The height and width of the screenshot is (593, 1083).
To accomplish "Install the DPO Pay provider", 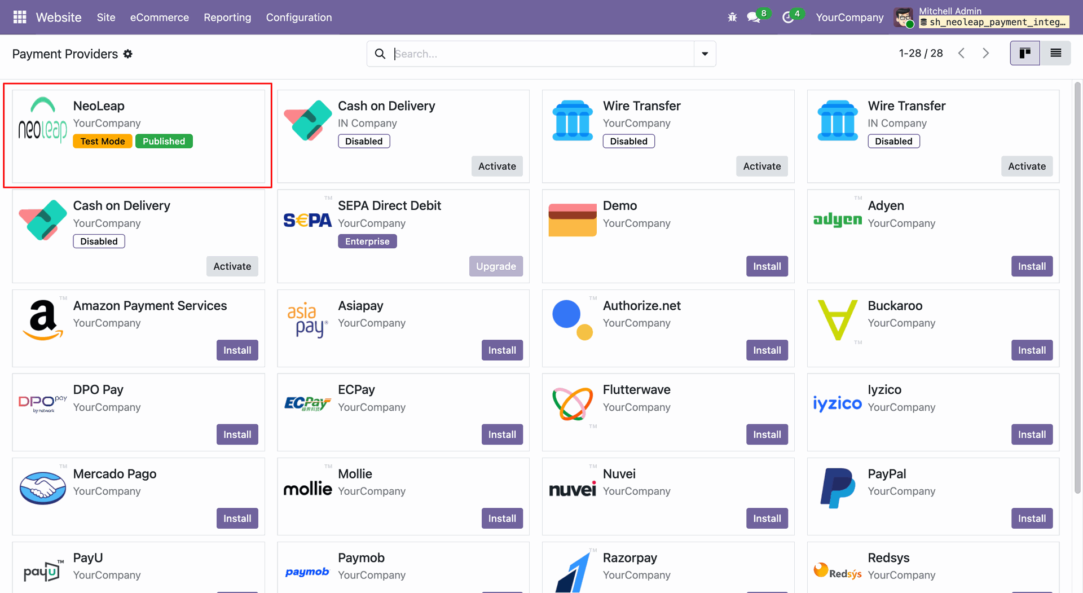I will point(237,434).
